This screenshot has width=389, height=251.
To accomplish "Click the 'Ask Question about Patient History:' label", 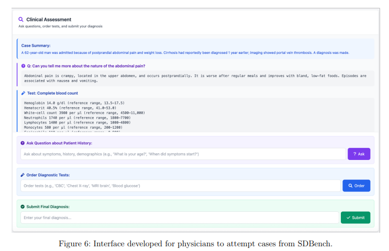I will coord(59,143).
